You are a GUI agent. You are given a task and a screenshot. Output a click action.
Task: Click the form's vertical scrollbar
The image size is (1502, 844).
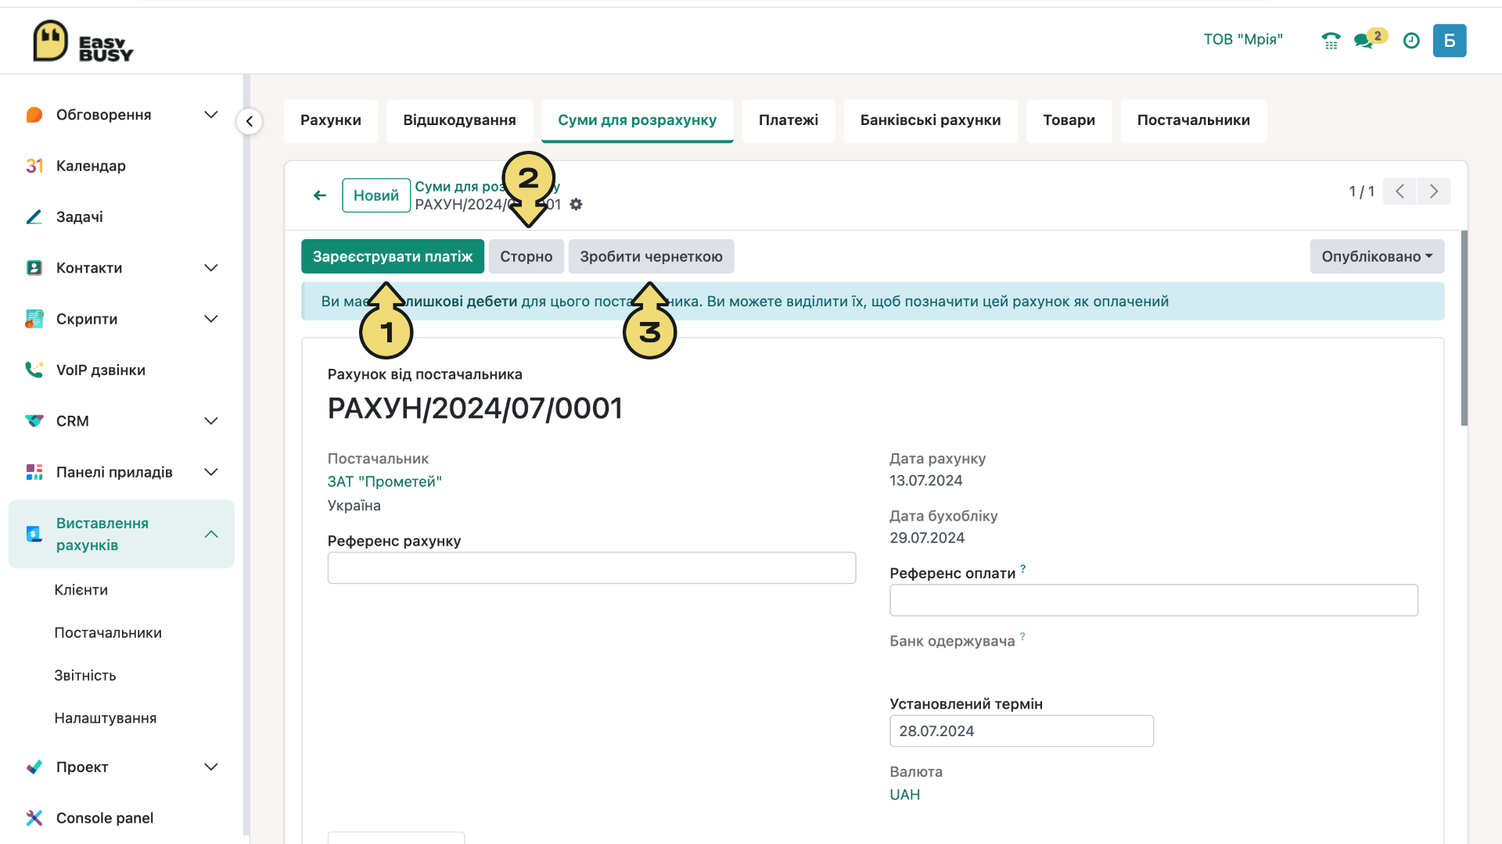tap(1464, 328)
